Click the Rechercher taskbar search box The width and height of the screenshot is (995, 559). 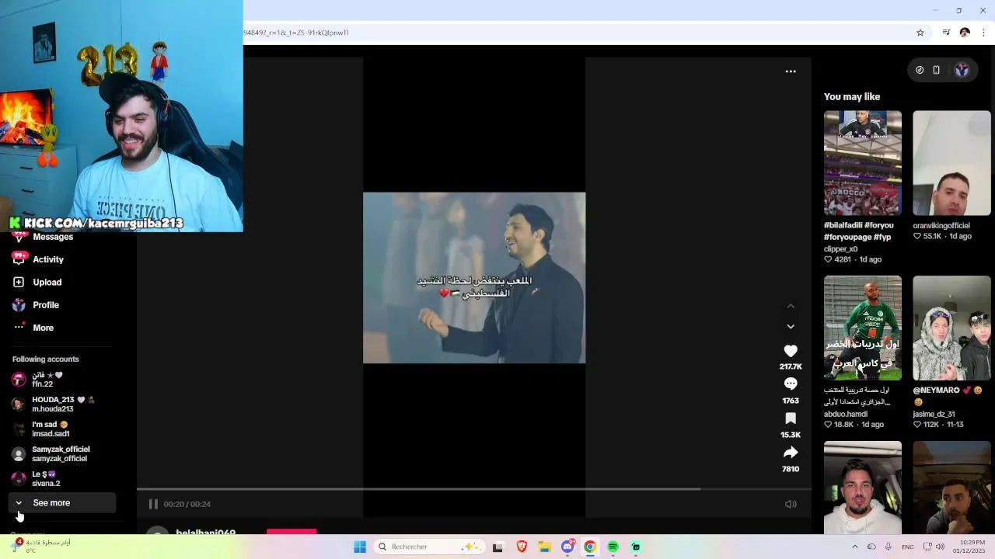[x=428, y=547]
